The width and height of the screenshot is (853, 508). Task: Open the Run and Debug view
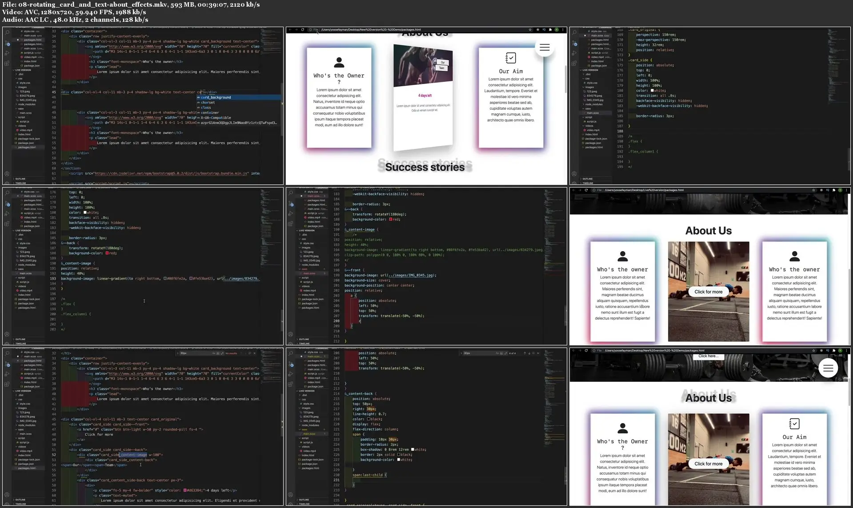pyautogui.click(x=7, y=53)
